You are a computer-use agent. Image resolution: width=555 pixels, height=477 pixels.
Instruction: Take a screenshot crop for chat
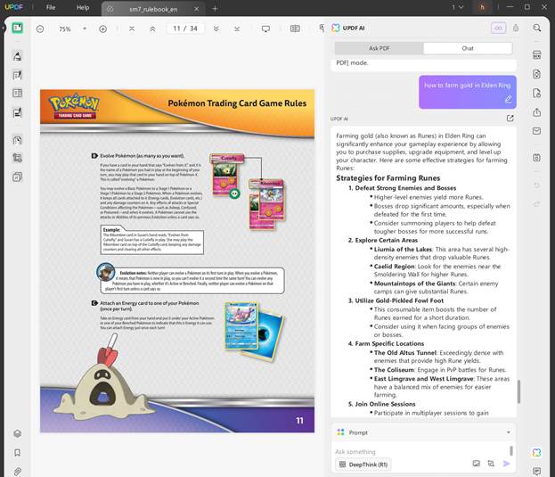pos(491,464)
